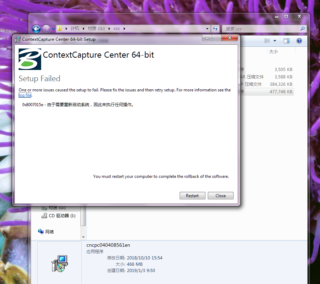Select the file row sized 3,588 KB
This screenshot has height=284, width=320.
267,77
